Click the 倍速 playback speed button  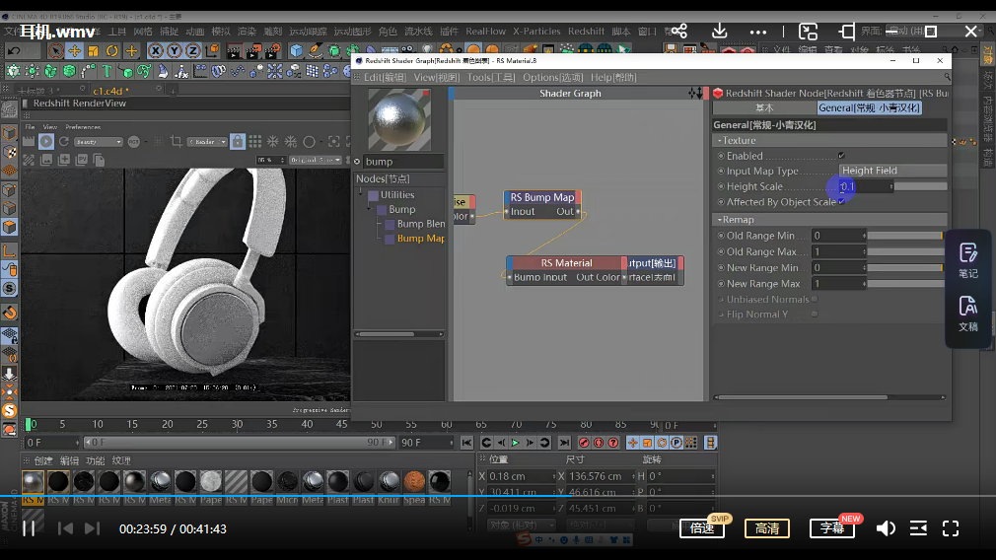701,528
